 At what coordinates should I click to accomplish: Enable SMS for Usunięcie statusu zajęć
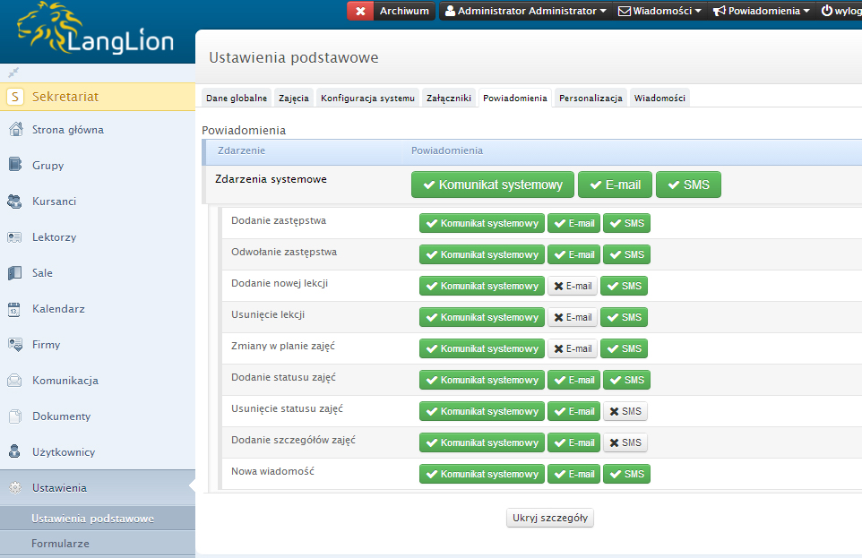pyautogui.click(x=625, y=411)
